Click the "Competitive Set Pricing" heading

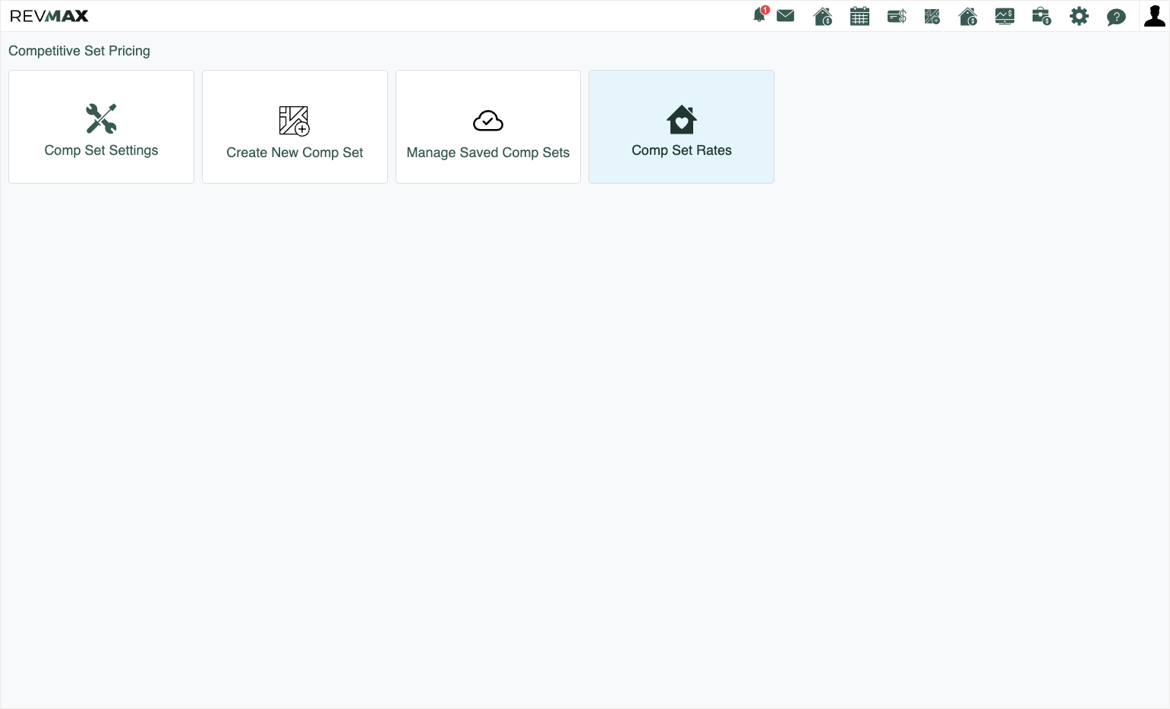(x=79, y=51)
